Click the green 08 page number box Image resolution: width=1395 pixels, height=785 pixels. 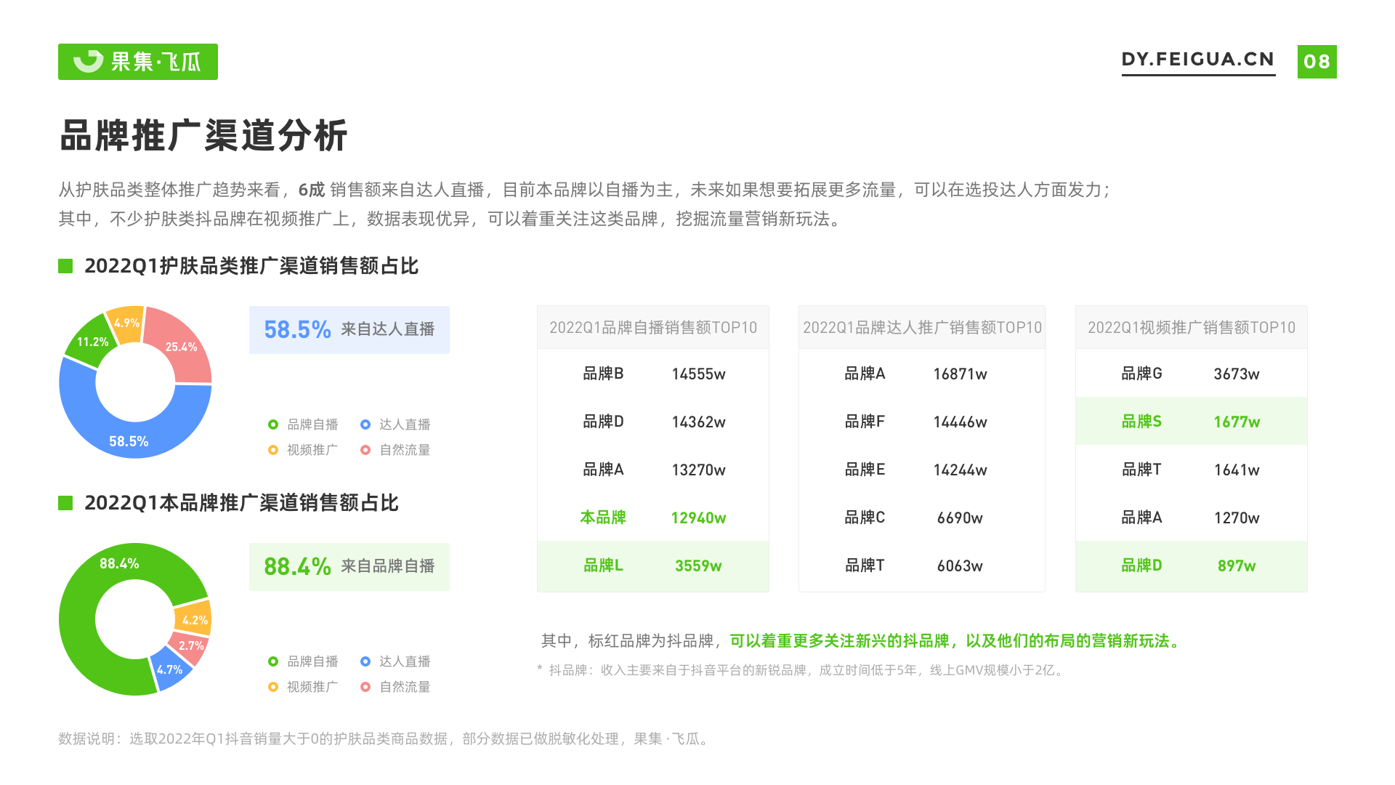click(1317, 62)
